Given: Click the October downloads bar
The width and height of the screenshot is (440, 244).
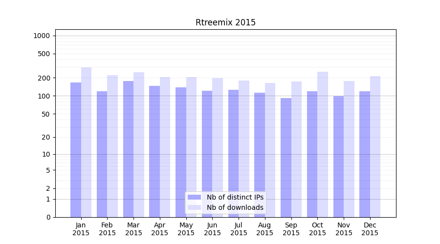Looking at the screenshot, I should (322, 144).
